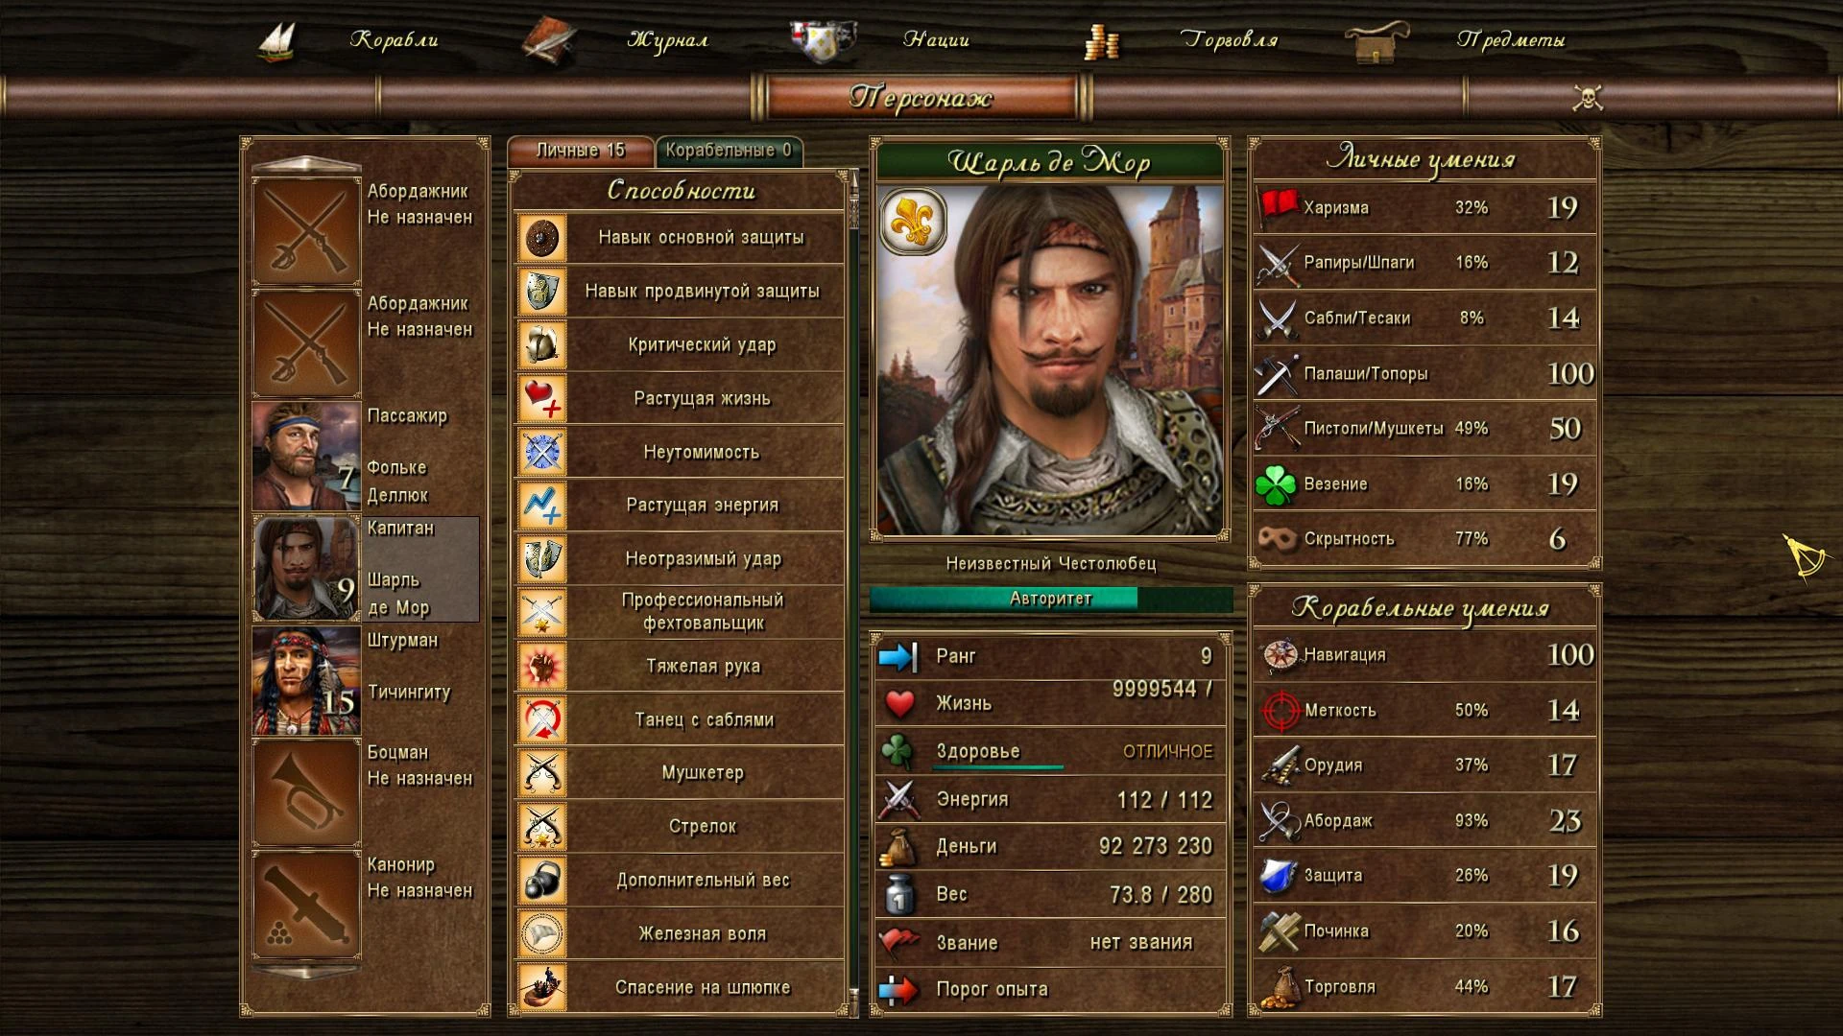Click the Авторитет progress bar
This screenshot has width=1843, height=1036.
(1051, 599)
